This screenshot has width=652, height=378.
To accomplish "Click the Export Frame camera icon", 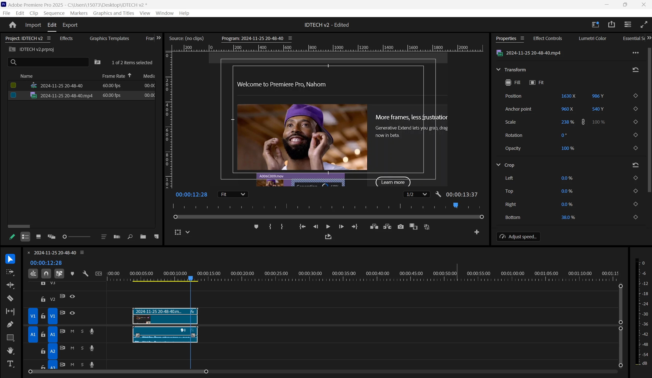I will 400,227.
